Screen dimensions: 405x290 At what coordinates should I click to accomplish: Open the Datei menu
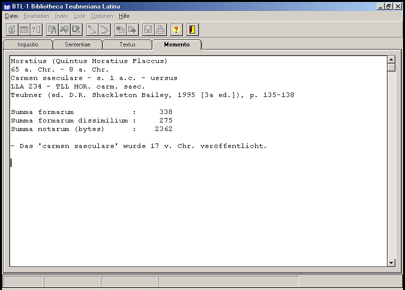click(x=12, y=16)
